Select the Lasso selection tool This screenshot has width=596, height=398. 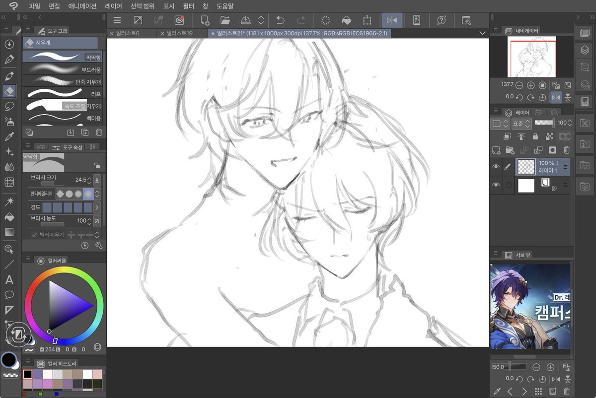tap(9, 106)
